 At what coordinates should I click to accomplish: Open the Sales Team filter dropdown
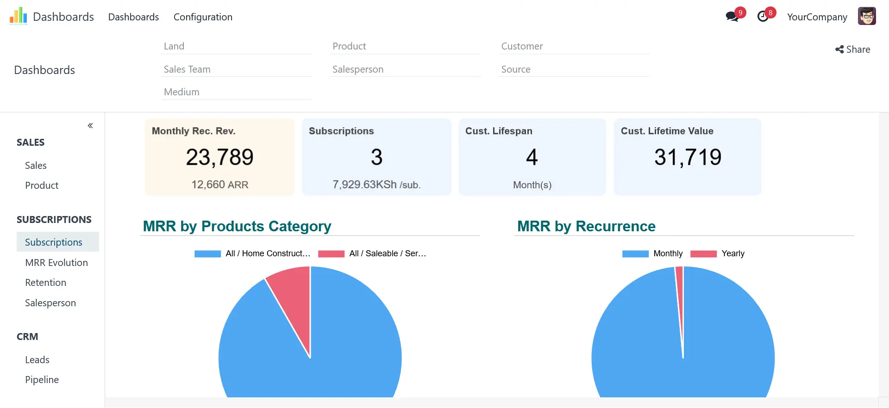236,69
